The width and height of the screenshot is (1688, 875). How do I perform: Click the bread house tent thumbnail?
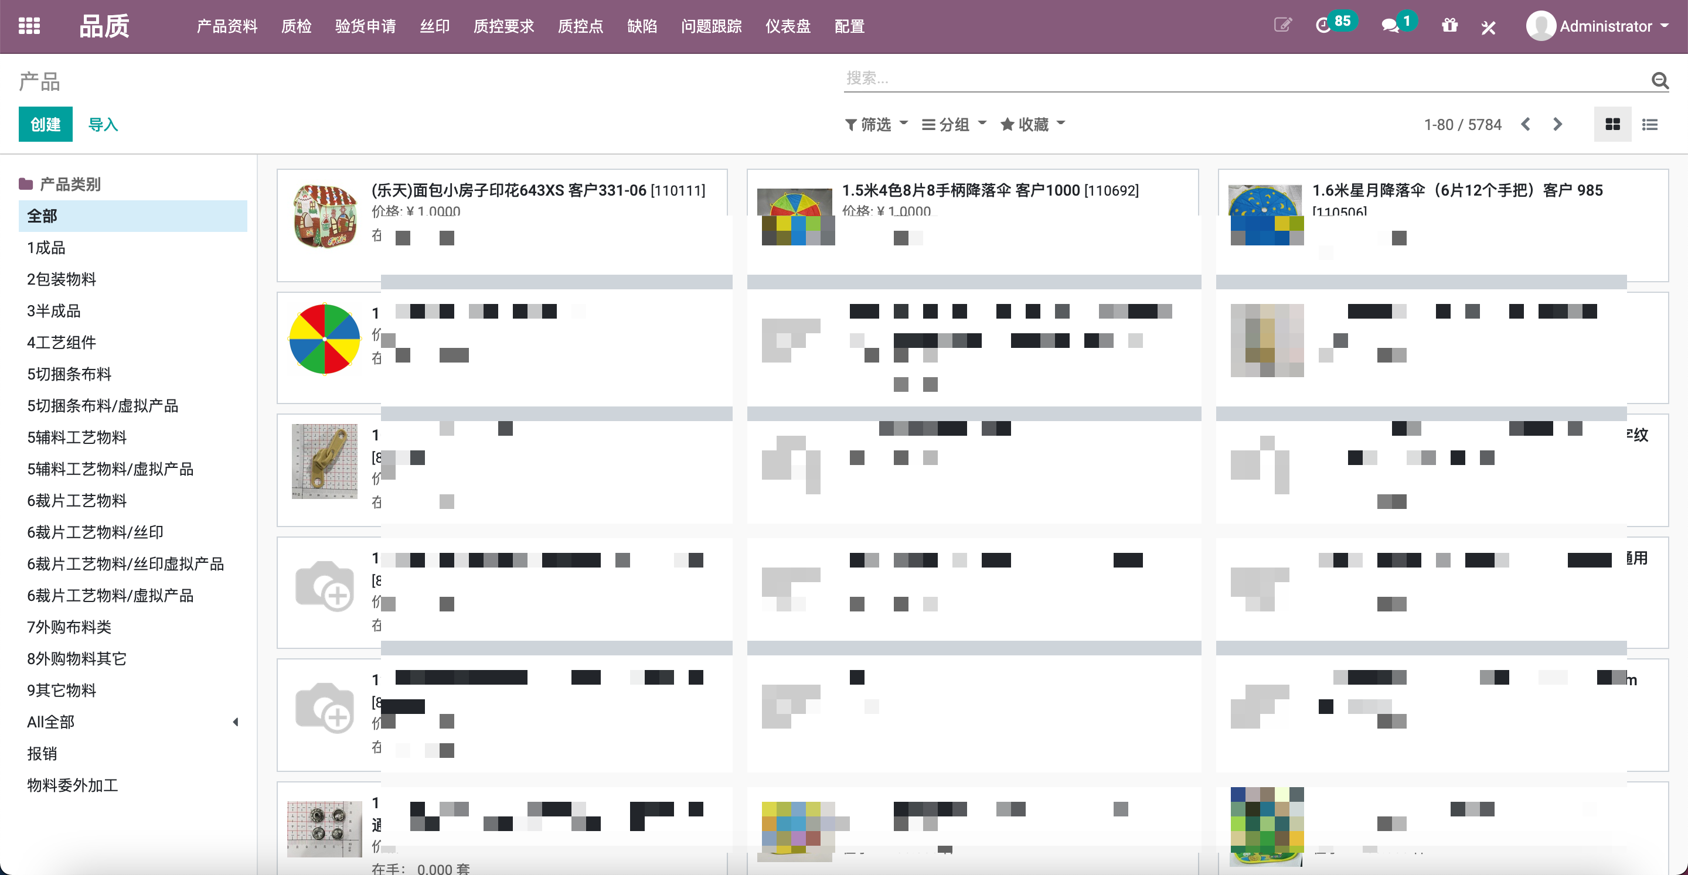(x=325, y=216)
